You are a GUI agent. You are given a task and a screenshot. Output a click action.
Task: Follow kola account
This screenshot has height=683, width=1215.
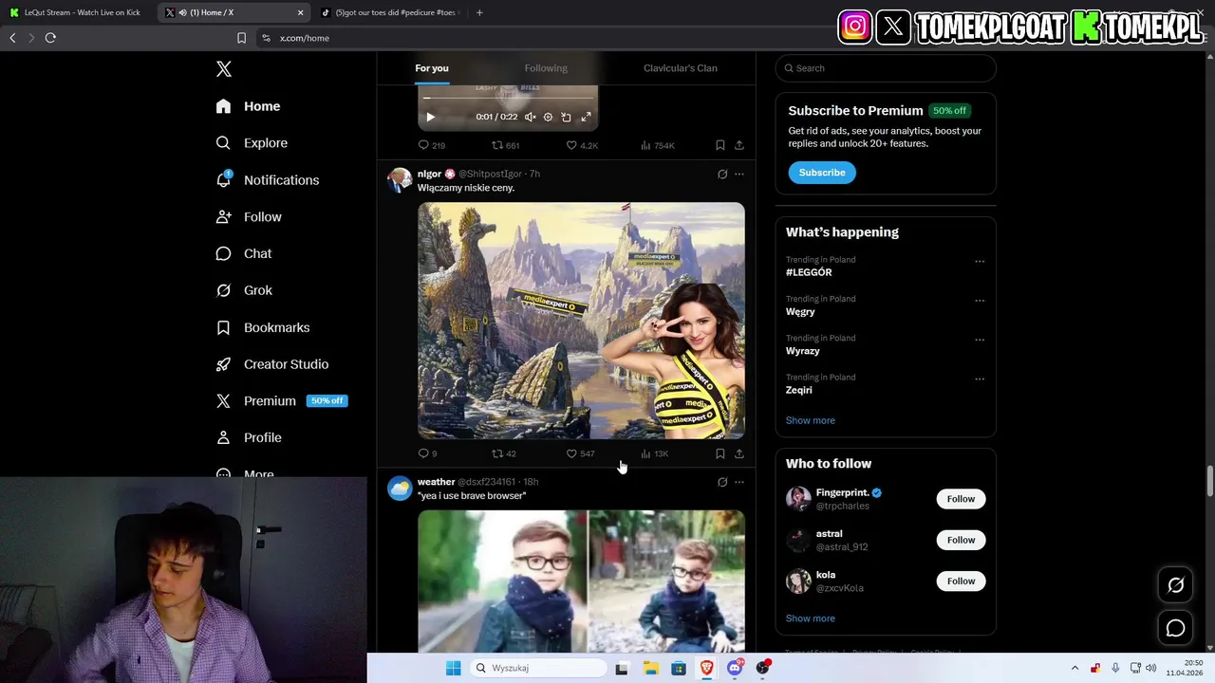point(961,581)
